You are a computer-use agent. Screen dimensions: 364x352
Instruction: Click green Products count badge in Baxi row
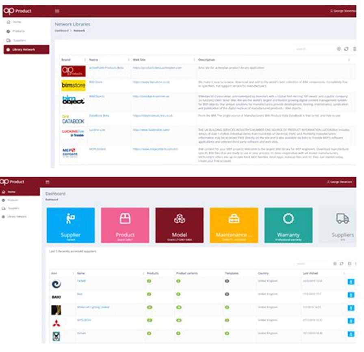pos(149,294)
